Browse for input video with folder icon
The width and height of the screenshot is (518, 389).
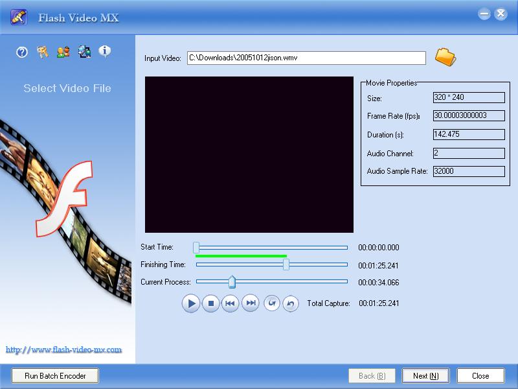(x=445, y=57)
